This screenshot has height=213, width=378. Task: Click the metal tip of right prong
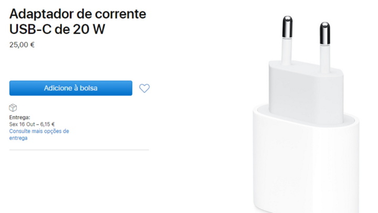(x=325, y=33)
